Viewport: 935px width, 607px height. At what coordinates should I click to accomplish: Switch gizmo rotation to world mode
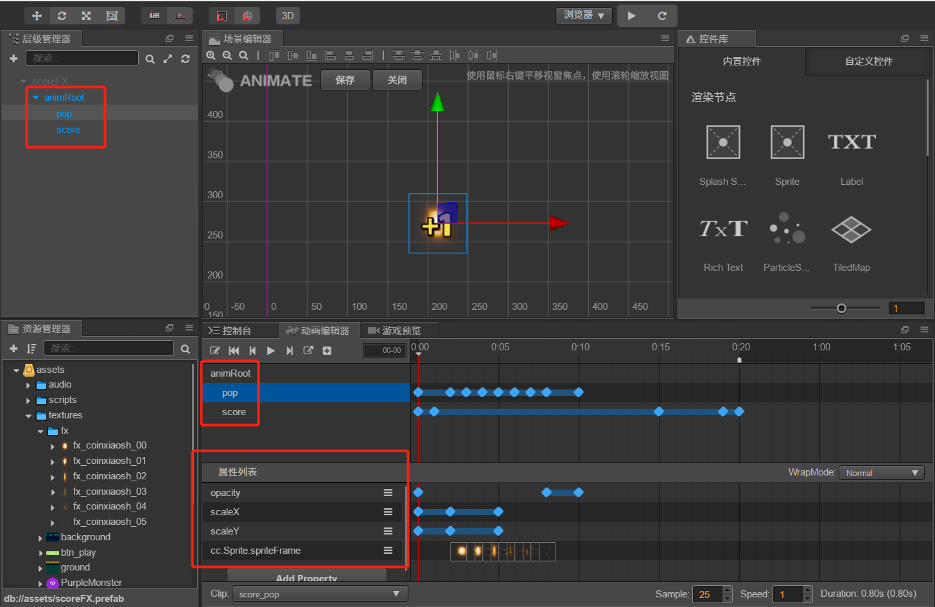point(247,15)
